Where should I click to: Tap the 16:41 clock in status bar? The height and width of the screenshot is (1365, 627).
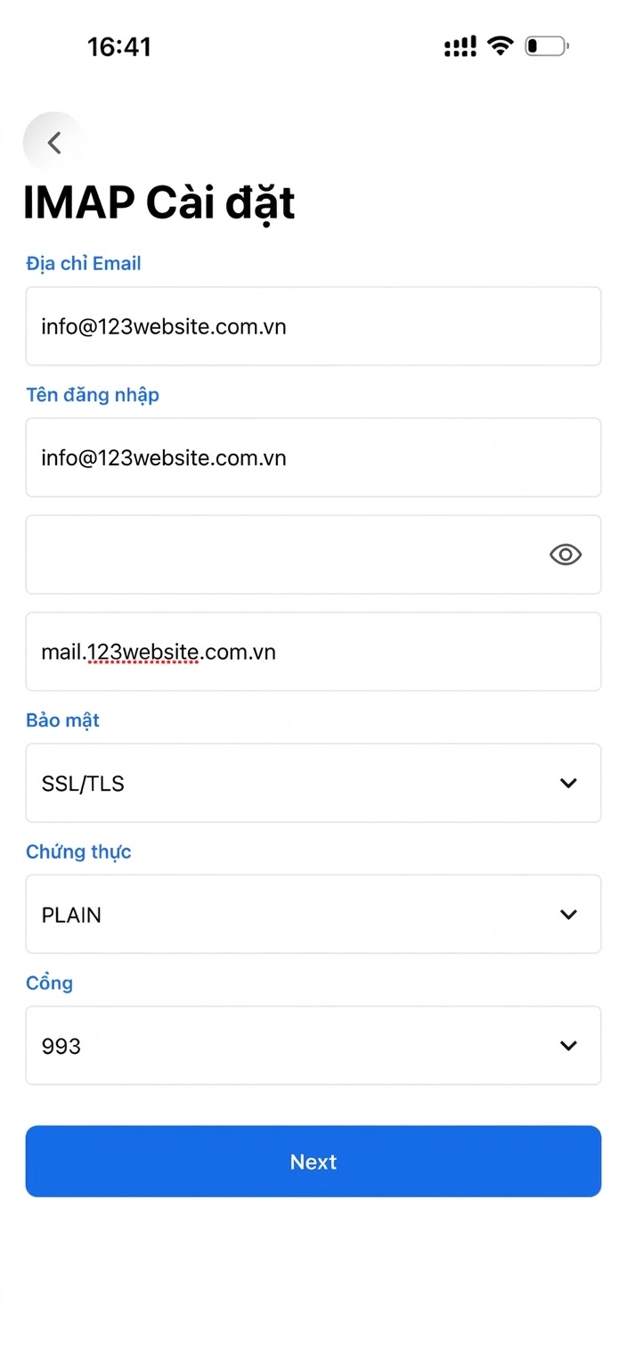(119, 46)
